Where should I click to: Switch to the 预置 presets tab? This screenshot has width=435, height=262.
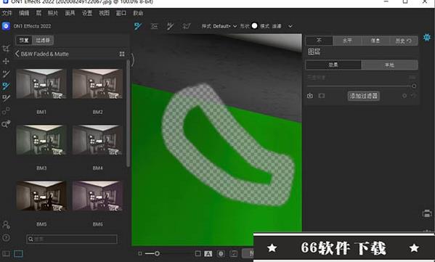pyautogui.click(x=24, y=40)
